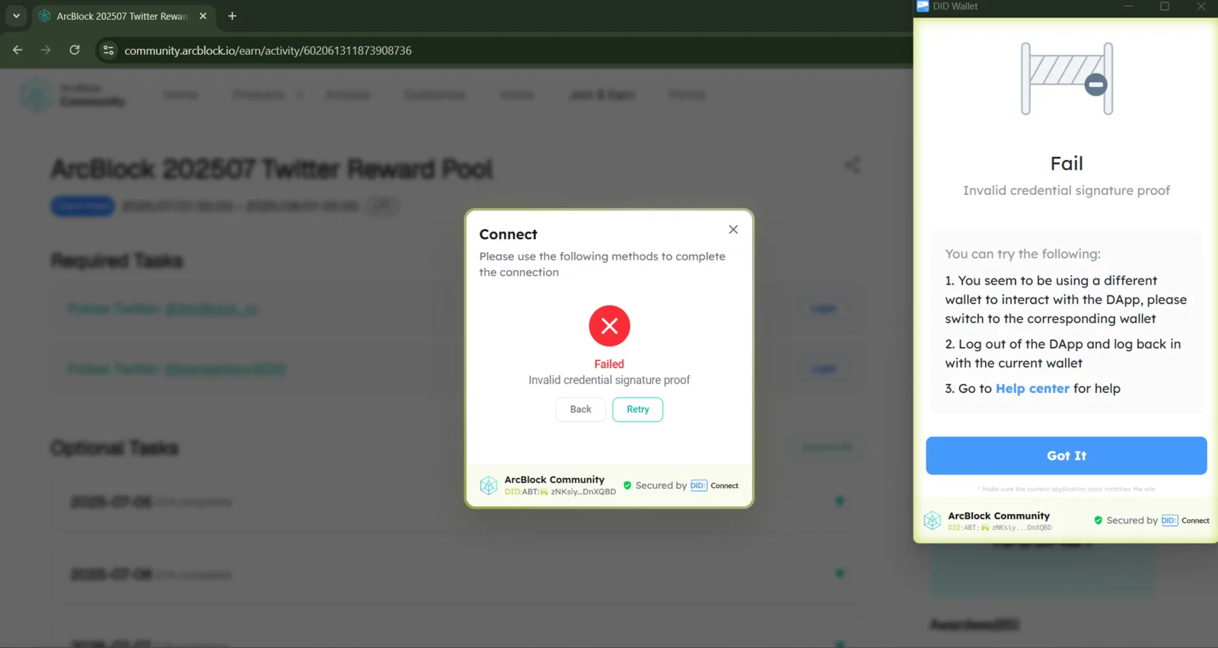Click green secured shield icon in wallet footer
Image resolution: width=1218 pixels, height=648 pixels.
pyautogui.click(x=1098, y=521)
